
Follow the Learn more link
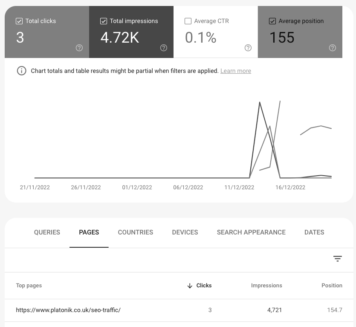point(235,71)
